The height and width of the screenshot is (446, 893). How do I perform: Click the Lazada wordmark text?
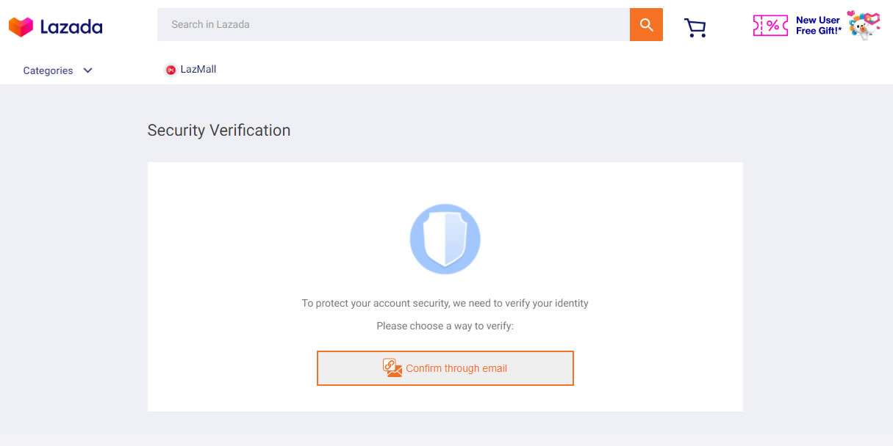click(x=71, y=27)
